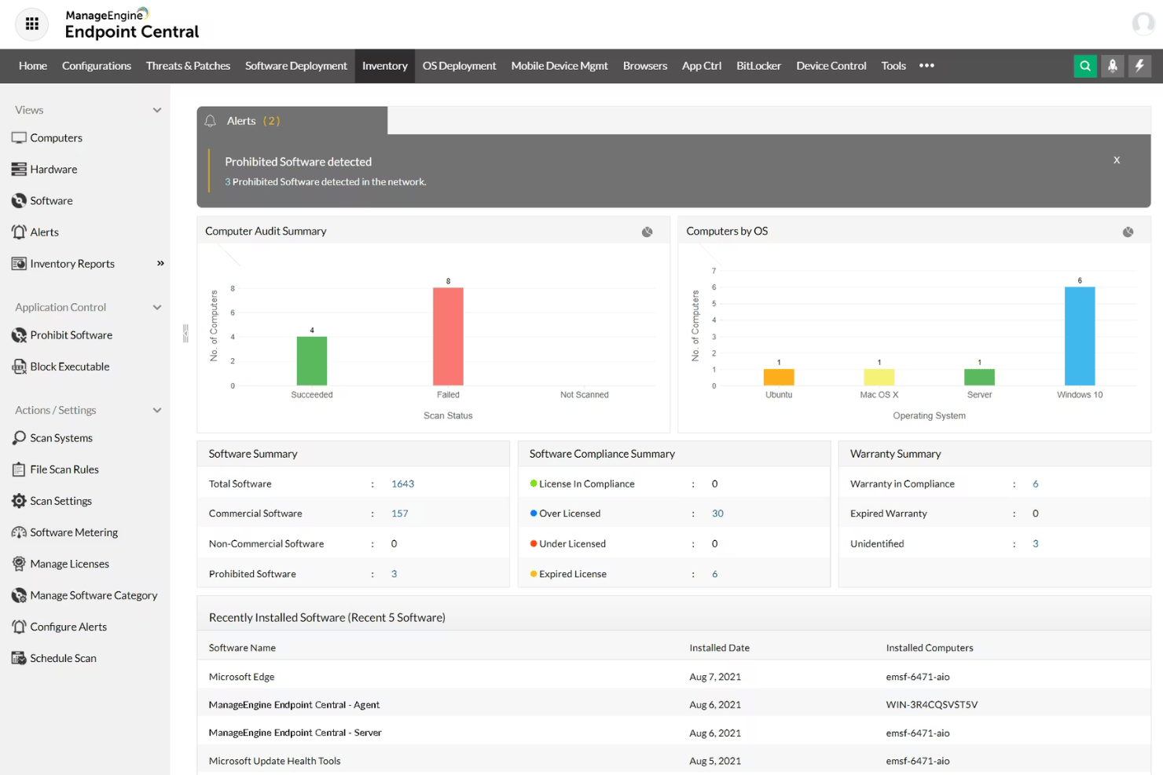Click Microsoft Update Health Tools row
Image resolution: width=1163 pixels, height=775 pixels.
click(x=673, y=760)
